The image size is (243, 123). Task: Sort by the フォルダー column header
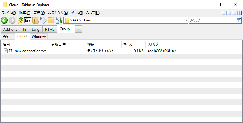(x=164, y=44)
